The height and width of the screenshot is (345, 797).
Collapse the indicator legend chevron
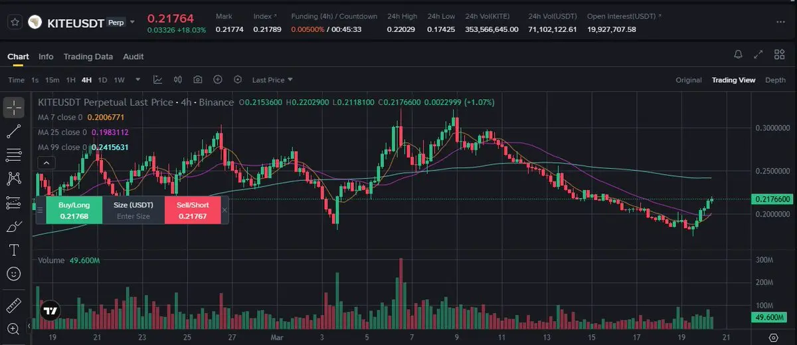(46, 162)
